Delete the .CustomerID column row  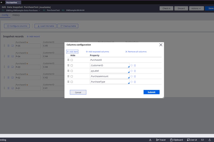pyautogui.click(x=135, y=66)
